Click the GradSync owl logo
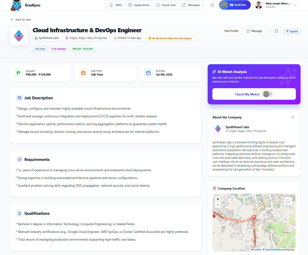This screenshot has width=308, height=255. click(16, 5)
